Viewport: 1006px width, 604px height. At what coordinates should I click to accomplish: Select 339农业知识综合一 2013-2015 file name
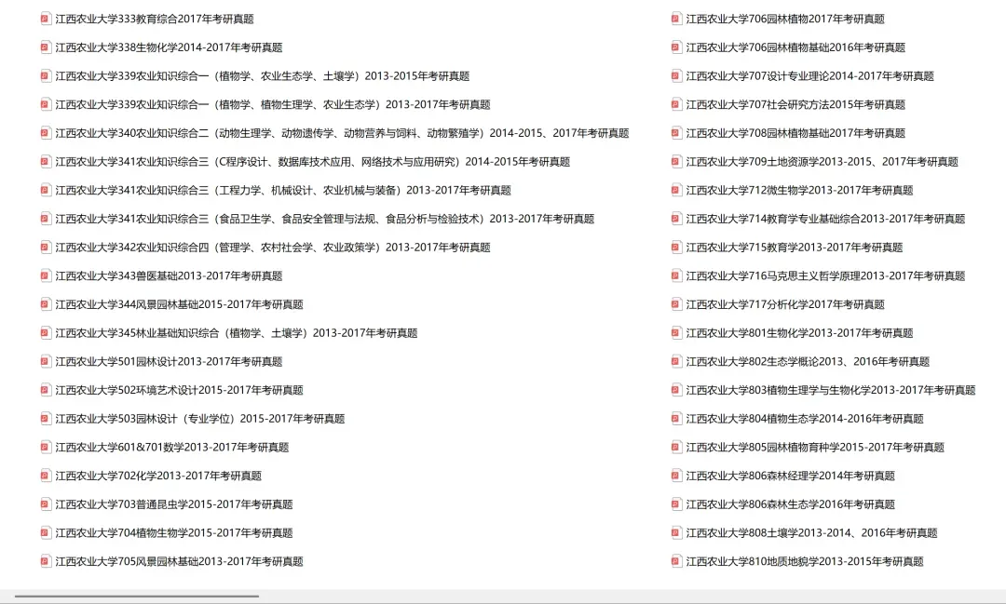tap(263, 76)
